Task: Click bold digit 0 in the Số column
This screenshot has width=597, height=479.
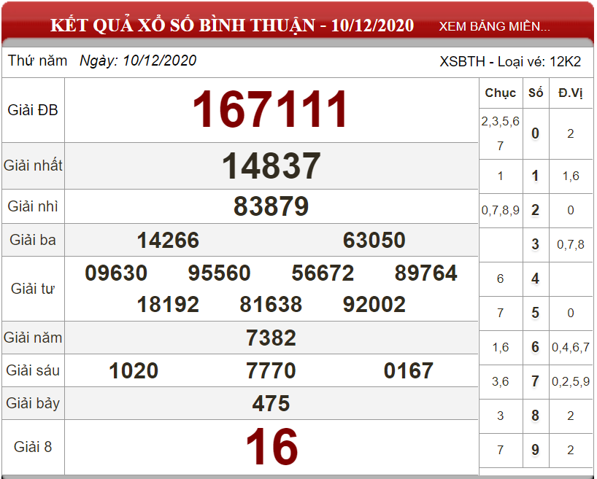Action: pyautogui.click(x=535, y=133)
